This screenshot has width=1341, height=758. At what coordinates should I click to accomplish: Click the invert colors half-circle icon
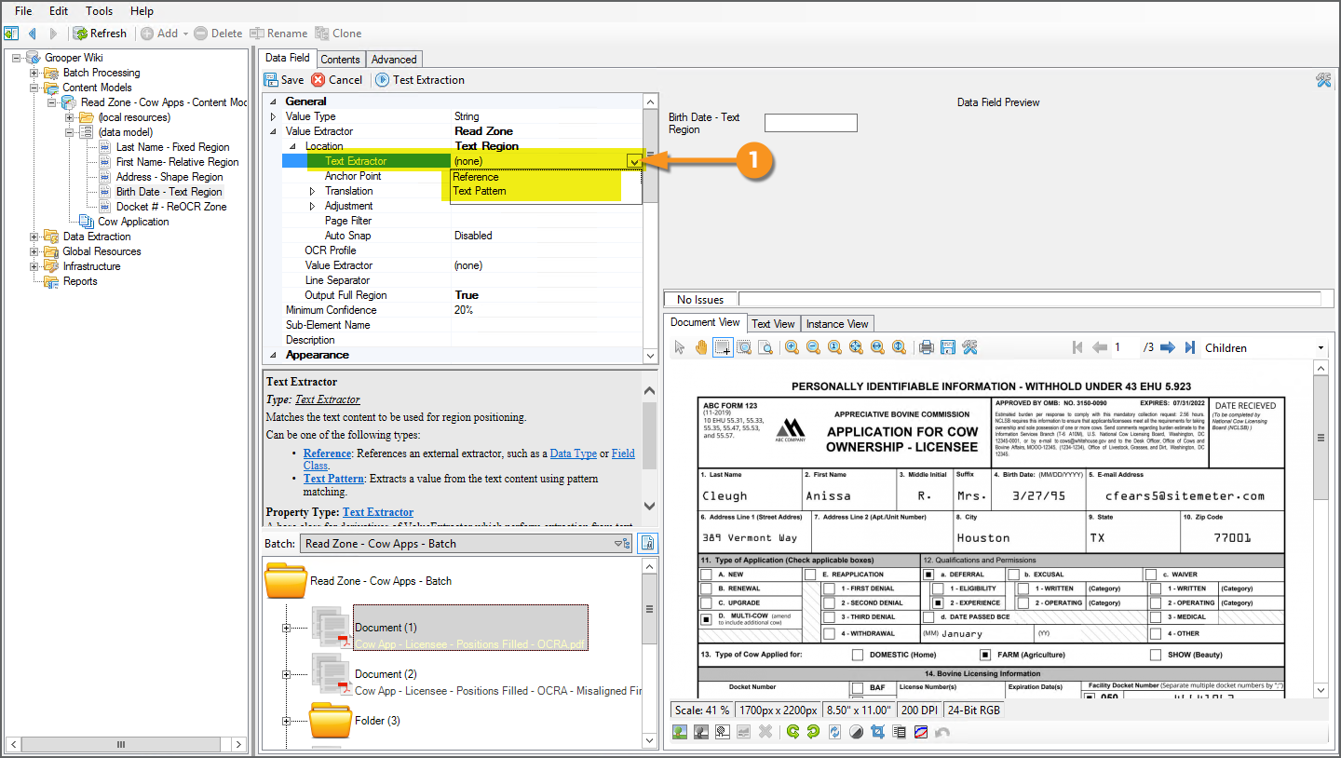click(855, 732)
